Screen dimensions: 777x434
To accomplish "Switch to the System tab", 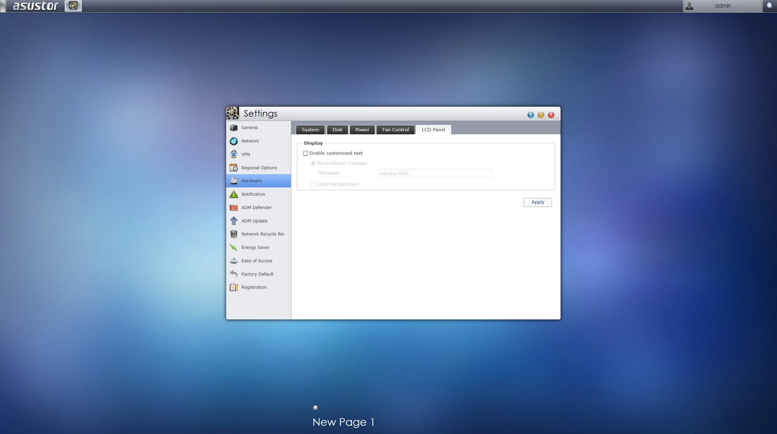I will coord(310,130).
